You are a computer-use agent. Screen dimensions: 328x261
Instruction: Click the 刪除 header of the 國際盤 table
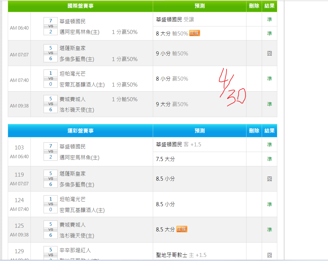(254, 6)
